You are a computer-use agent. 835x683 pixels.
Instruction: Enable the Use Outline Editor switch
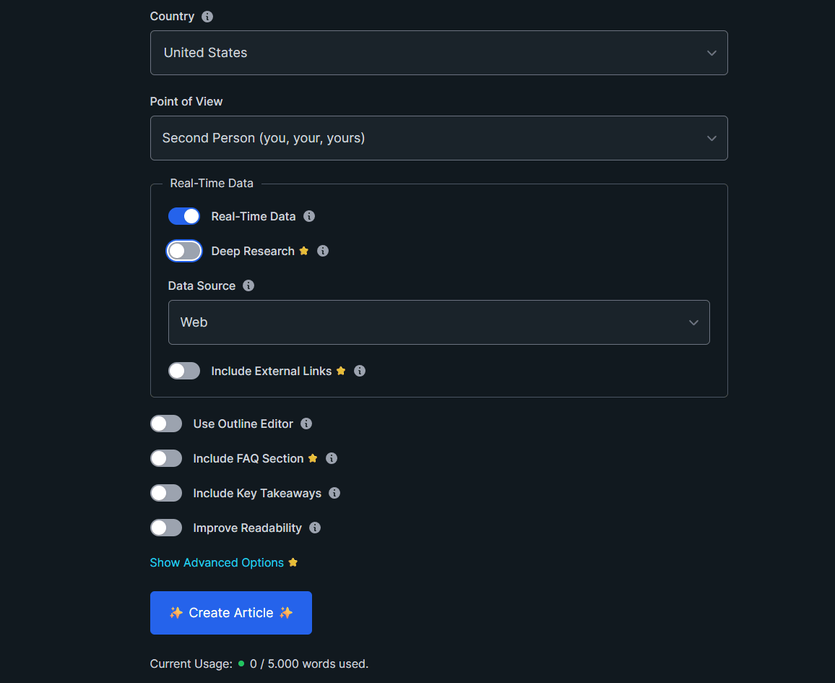click(x=166, y=424)
